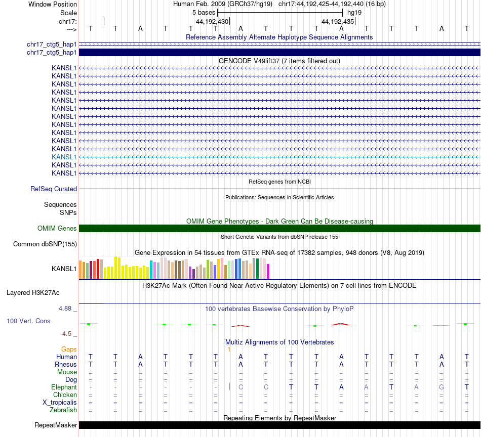Click the Window Position label
Viewport: 481px width, 437px height.
53,4
